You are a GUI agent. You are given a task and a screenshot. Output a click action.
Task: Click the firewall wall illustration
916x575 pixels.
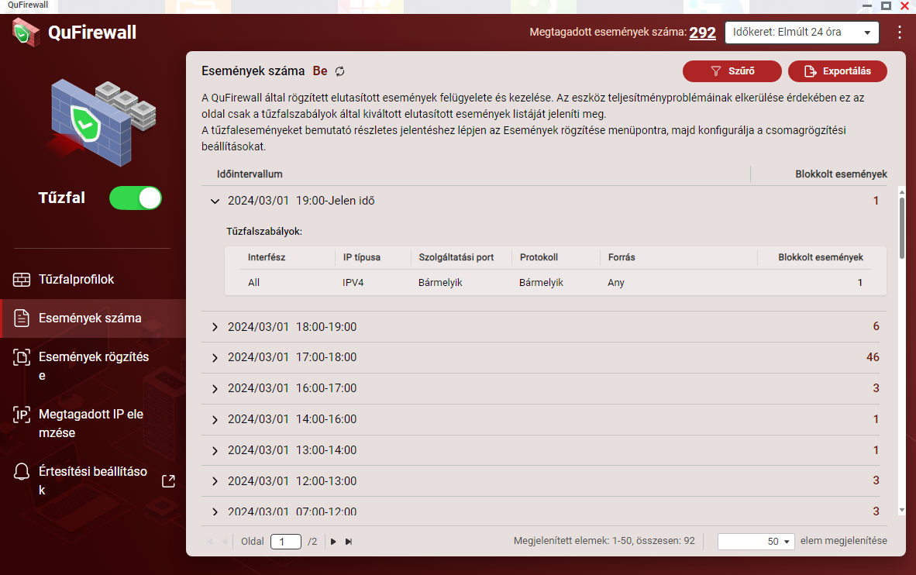101,124
